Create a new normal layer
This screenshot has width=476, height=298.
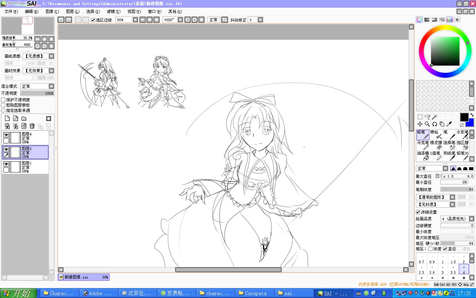click(x=7, y=119)
